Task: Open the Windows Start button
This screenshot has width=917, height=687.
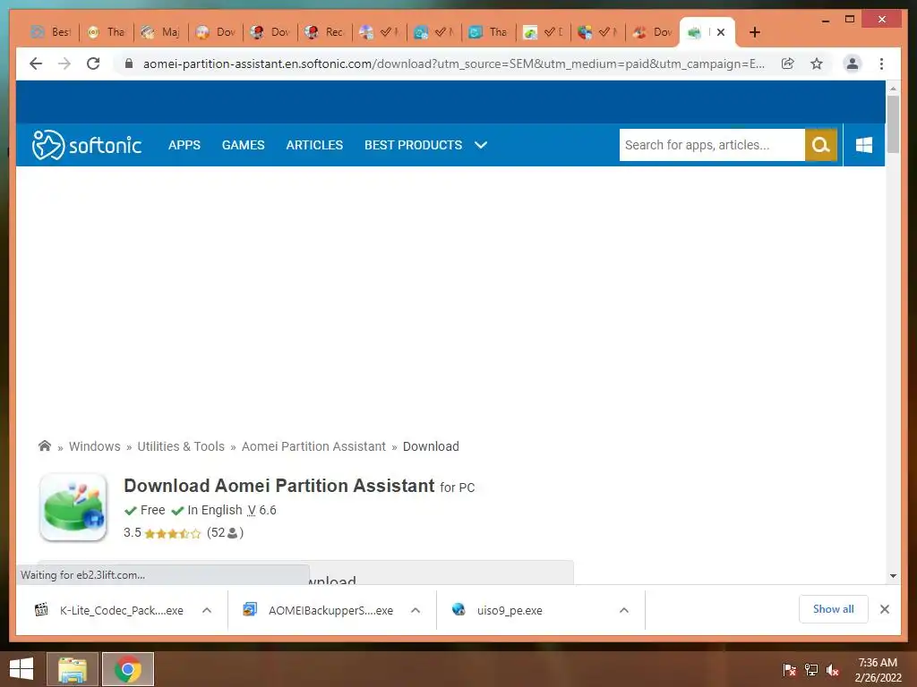Action: point(21,669)
